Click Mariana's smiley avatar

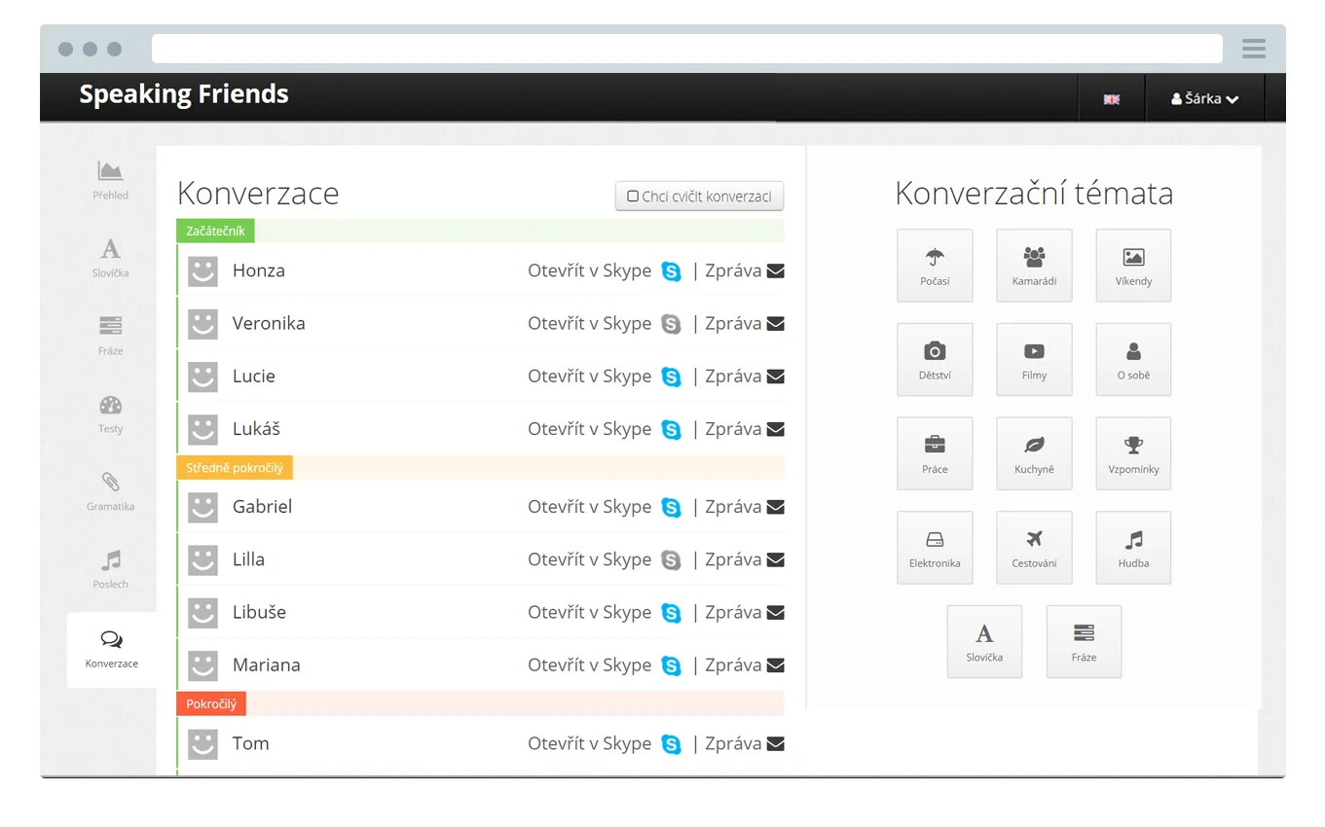coord(202,665)
